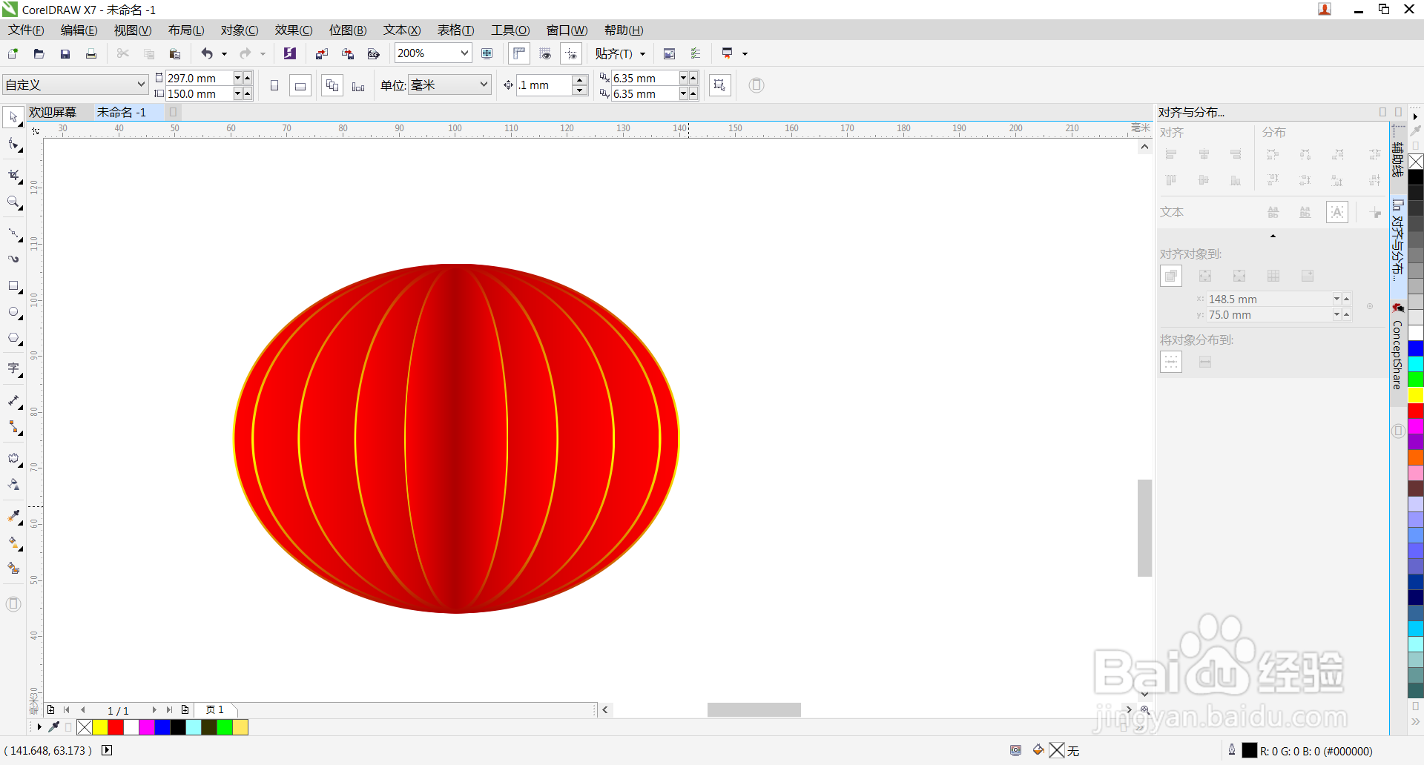Image resolution: width=1424 pixels, height=765 pixels.
Task: Select the Transparency tool
Action: (x=13, y=485)
